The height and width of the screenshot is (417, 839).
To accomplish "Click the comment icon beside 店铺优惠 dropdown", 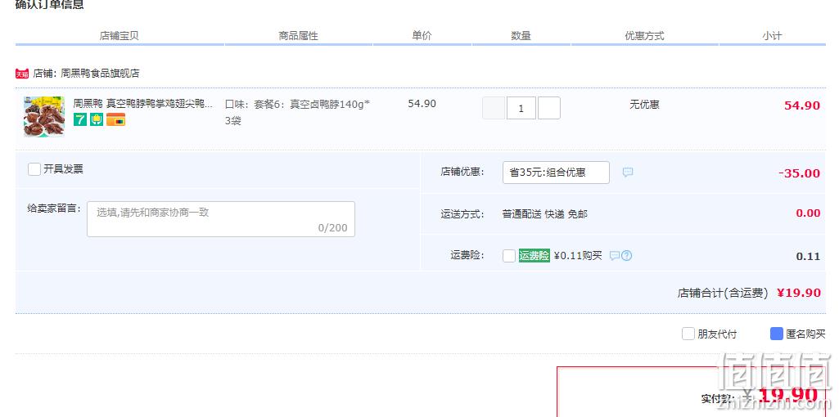I will click(628, 173).
